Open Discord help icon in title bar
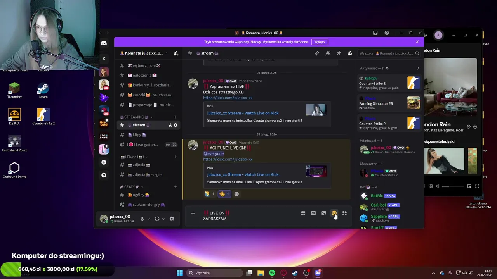The width and height of the screenshot is (497, 279). coord(387,33)
